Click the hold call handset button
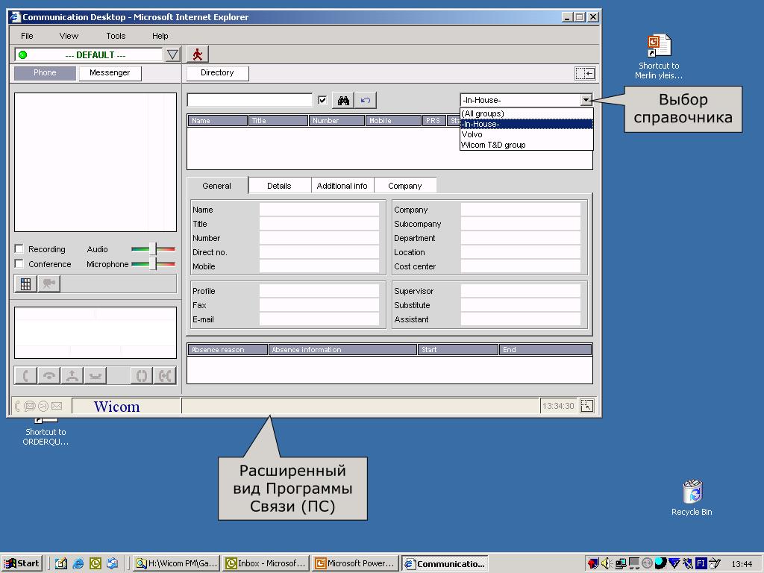This screenshot has height=573, width=764. pos(95,376)
